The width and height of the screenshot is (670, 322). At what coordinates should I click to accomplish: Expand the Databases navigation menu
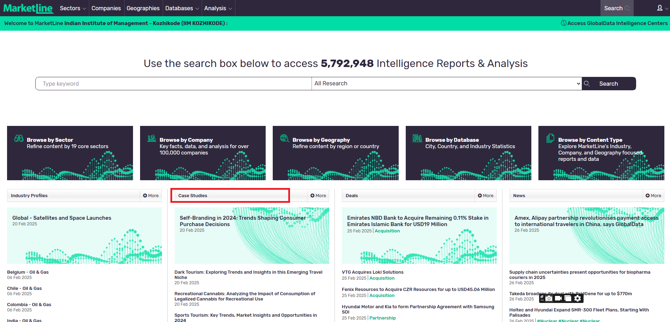(182, 8)
